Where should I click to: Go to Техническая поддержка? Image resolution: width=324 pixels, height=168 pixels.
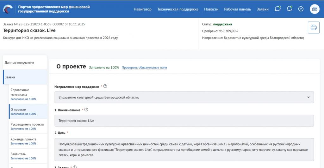pyautogui.click(x=178, y=9)
